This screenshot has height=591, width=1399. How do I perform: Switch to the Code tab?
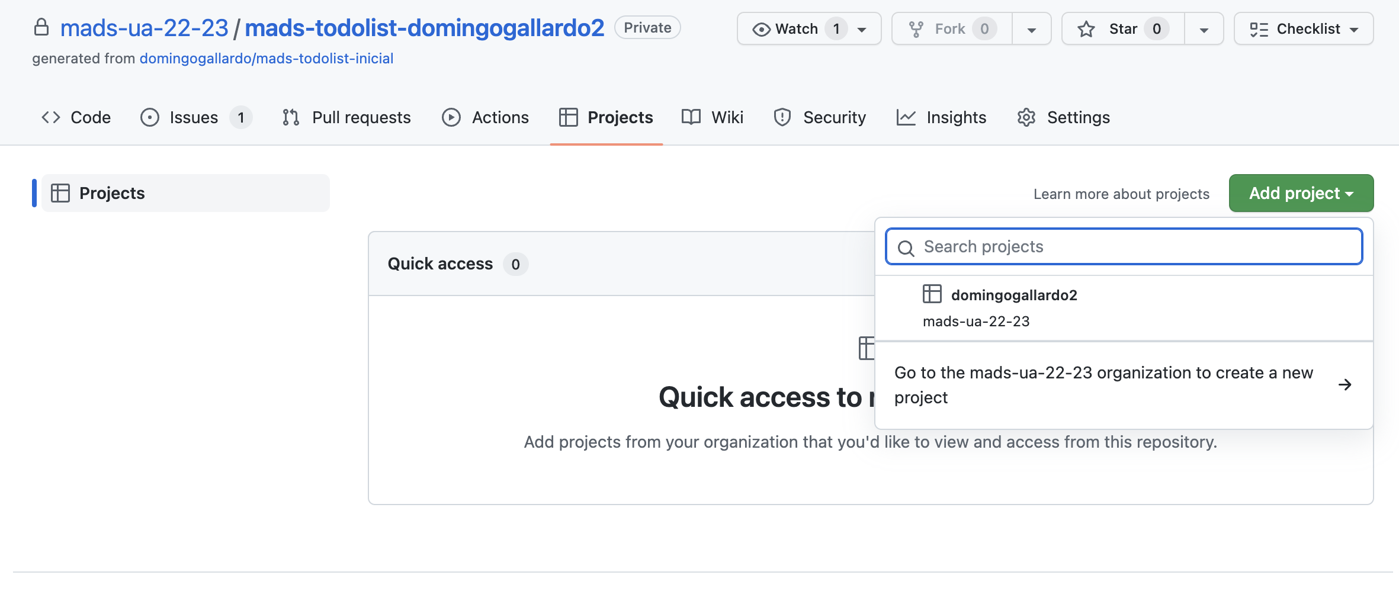point(76,117)
